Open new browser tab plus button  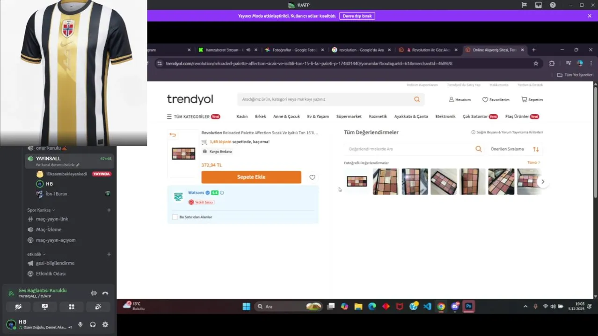tap(533, 50)
